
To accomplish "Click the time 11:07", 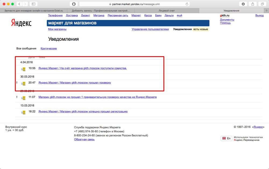I will [32, 97].
